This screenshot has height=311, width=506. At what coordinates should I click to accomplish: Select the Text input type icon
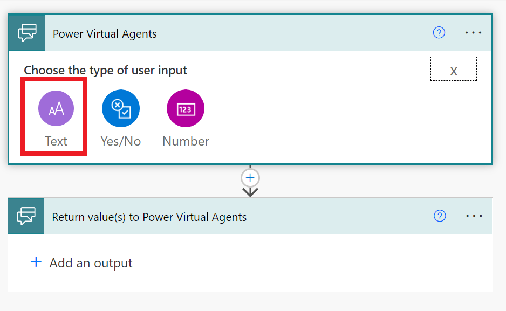click(56, 108)
